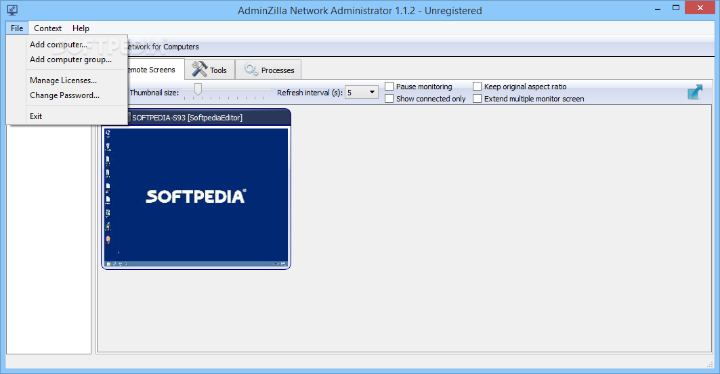Open the Context menu
Viewport: 720px width, 374px height.
coord(47,28)
